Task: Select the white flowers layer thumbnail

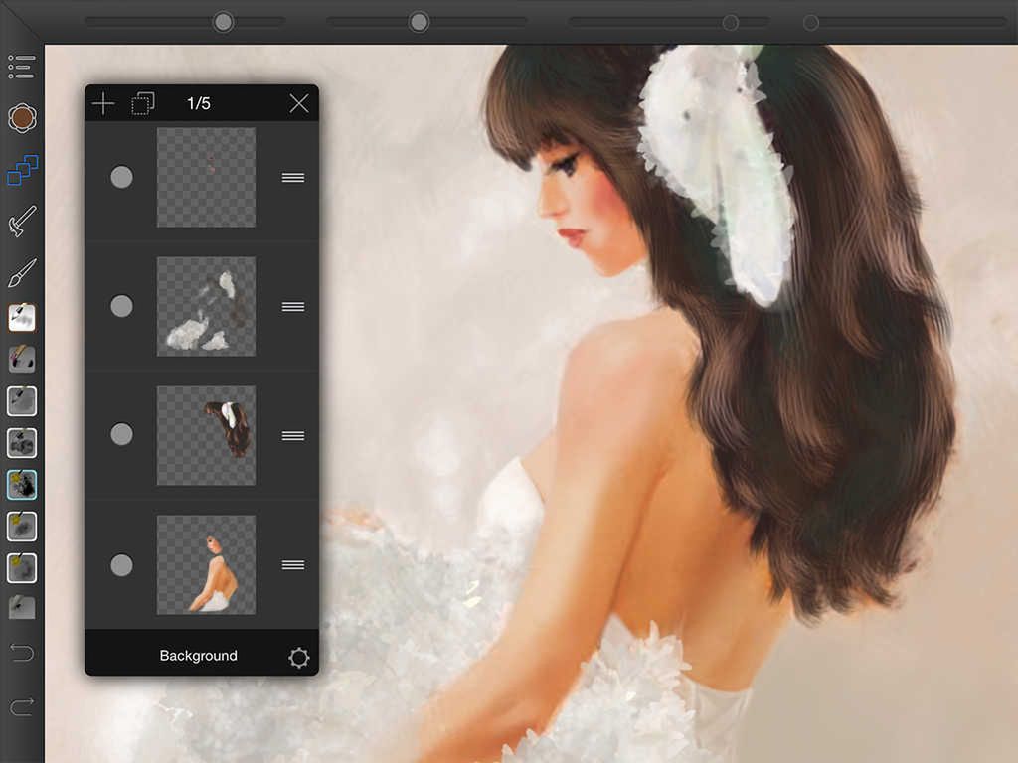Action: click(207, 306)
